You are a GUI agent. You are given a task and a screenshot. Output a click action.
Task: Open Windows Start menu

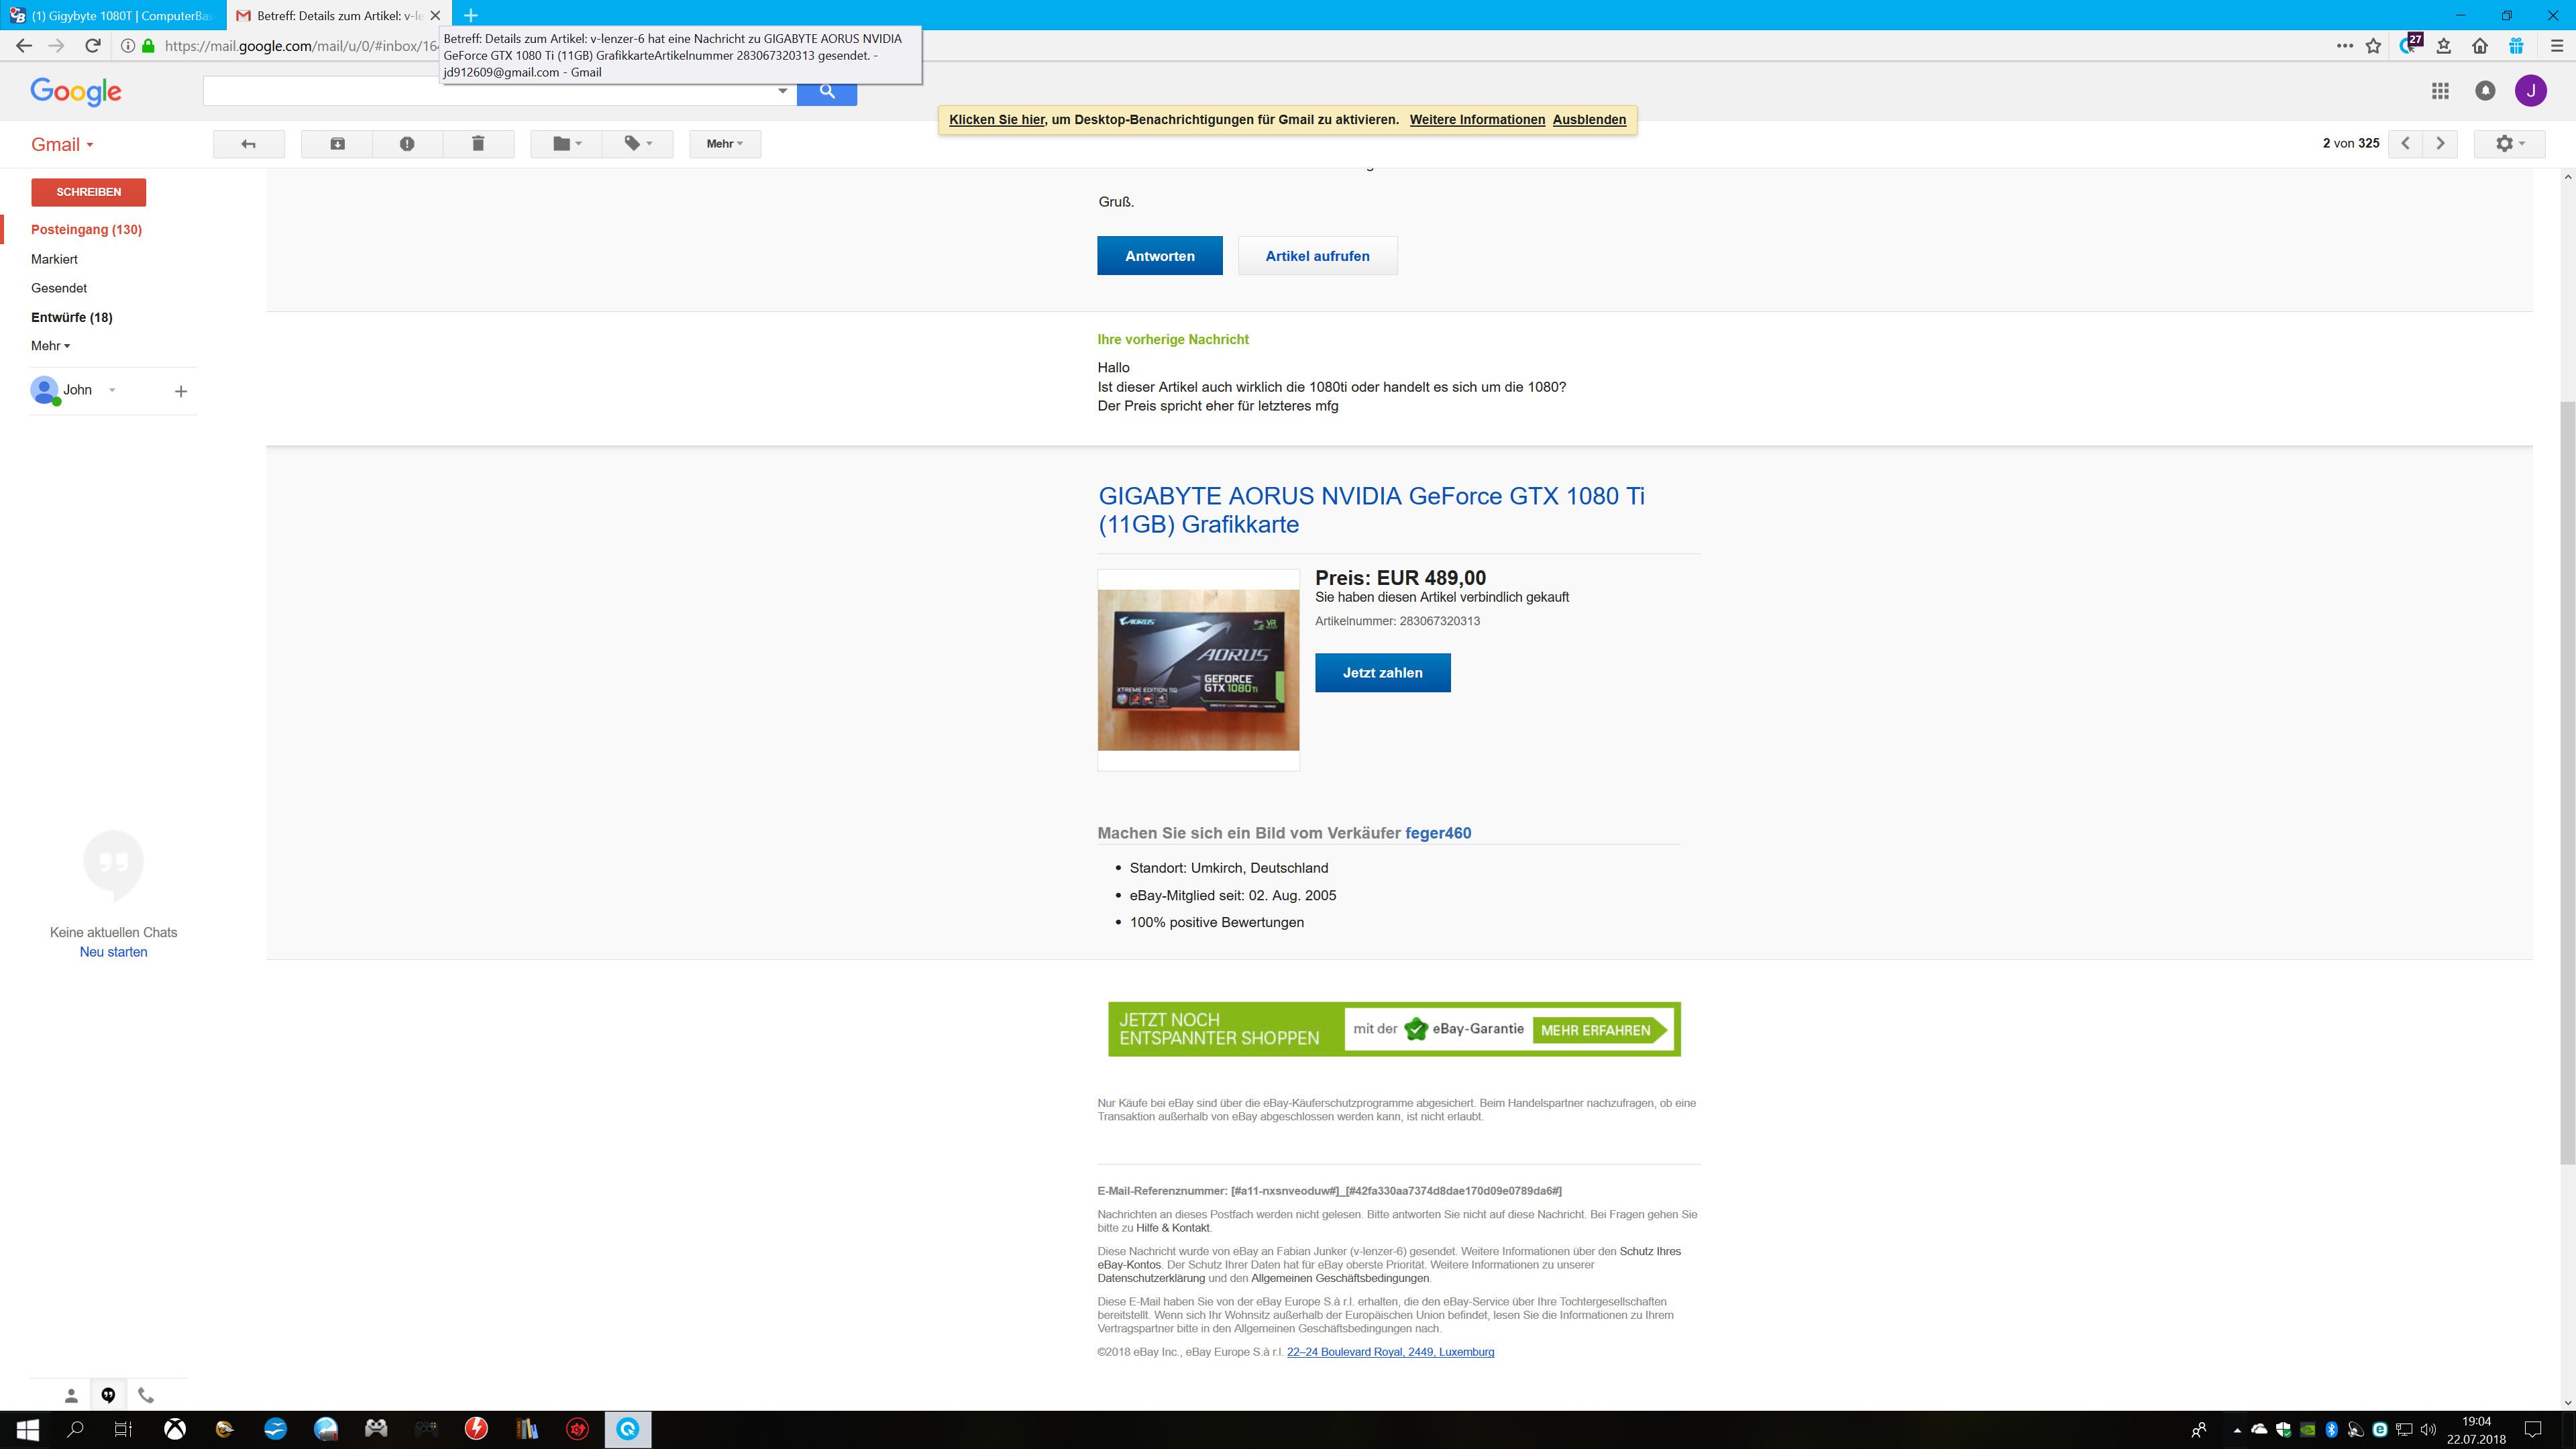27,1430
